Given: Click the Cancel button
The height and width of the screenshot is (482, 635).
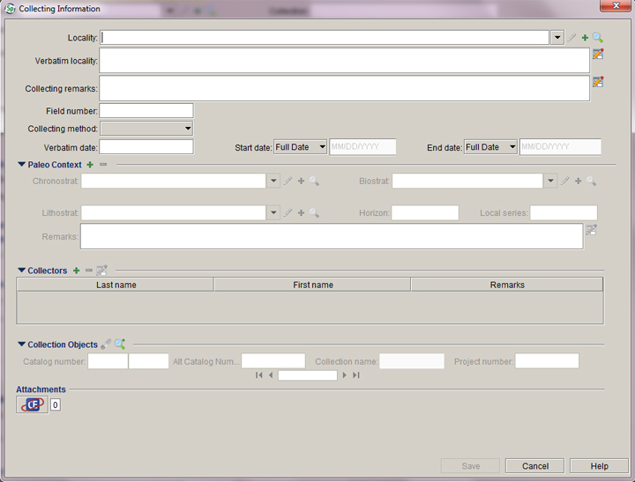Looking at the screenshot, I should coord(535,466).
